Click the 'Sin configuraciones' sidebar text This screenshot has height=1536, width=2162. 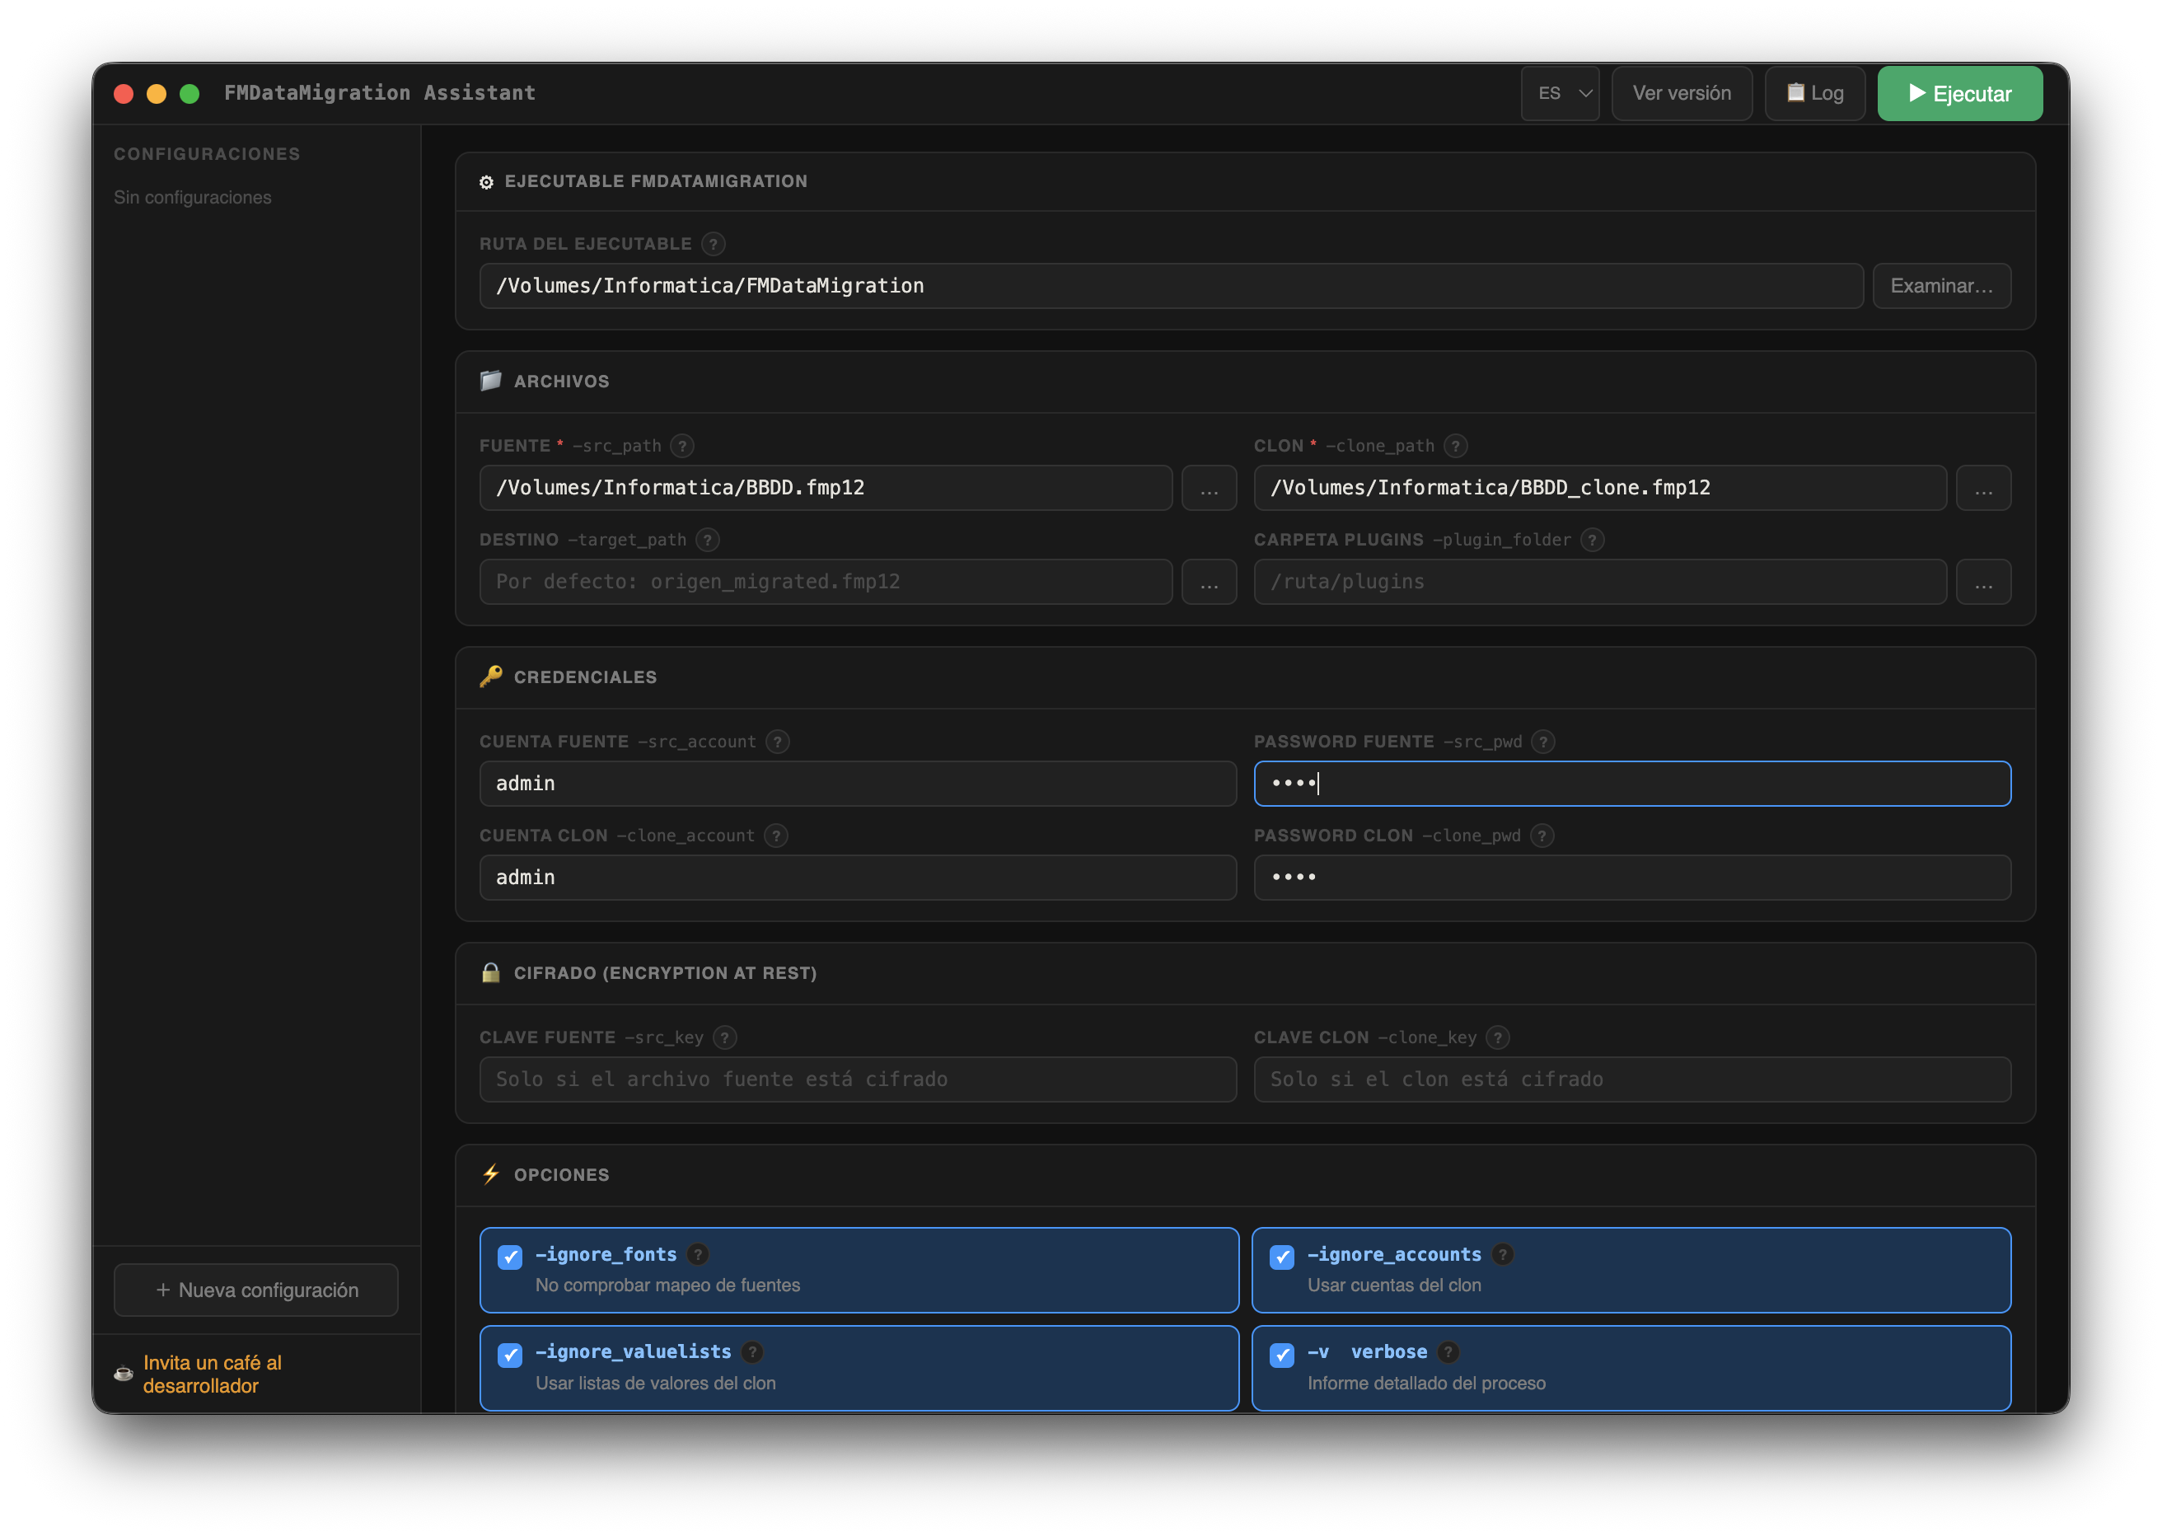(193, 198)
